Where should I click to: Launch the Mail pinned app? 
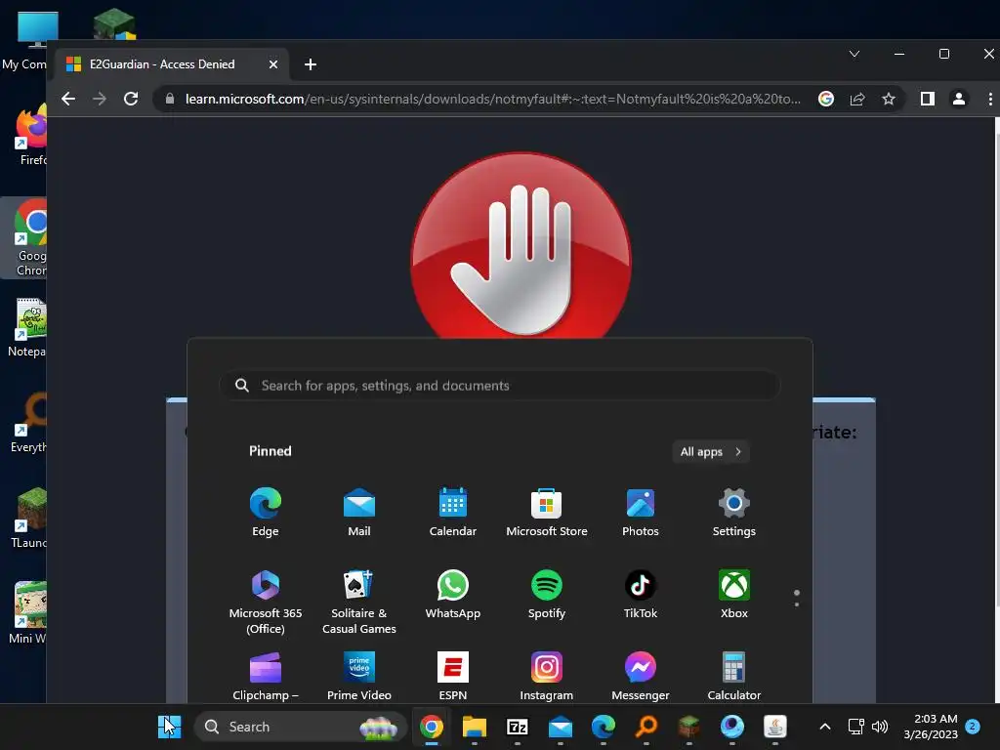(x=359, y=513)
